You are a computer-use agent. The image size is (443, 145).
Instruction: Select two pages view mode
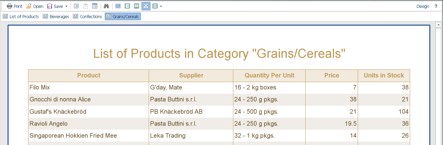point(136,6)
